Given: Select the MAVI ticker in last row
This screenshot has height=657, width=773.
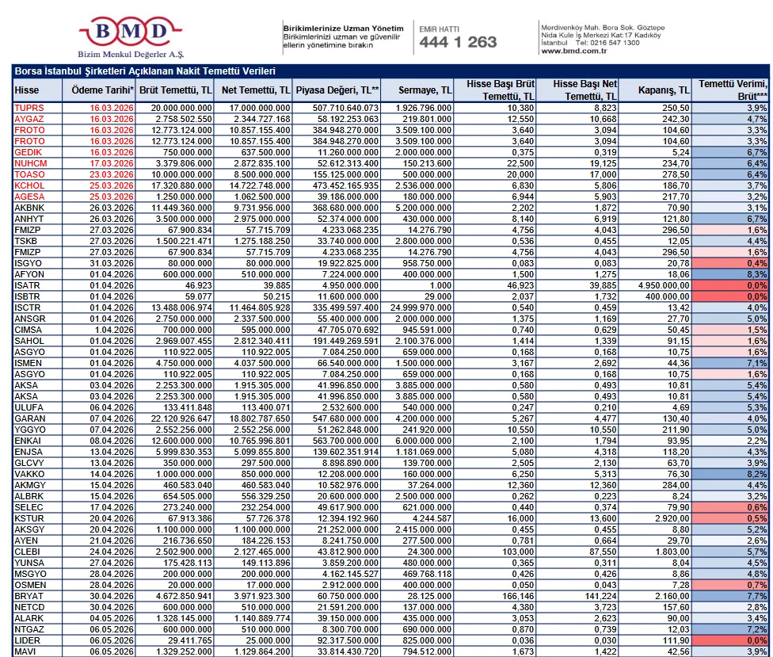Looking at the screenshot, I should [x=25, y=651].
